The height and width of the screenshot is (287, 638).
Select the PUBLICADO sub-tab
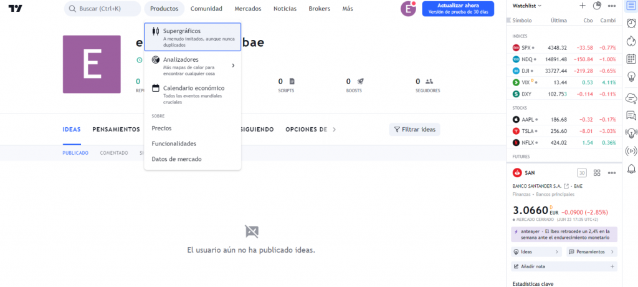(x=75, y=153)
